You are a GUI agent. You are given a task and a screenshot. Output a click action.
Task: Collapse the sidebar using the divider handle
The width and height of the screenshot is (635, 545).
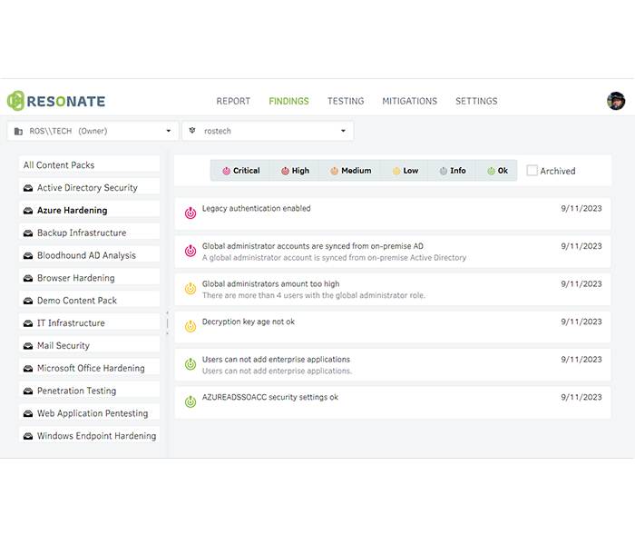(167, 322)
